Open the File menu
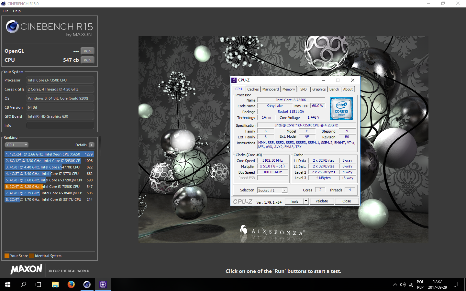This screenshot has height=291, width=466. (x=6, y=11)
